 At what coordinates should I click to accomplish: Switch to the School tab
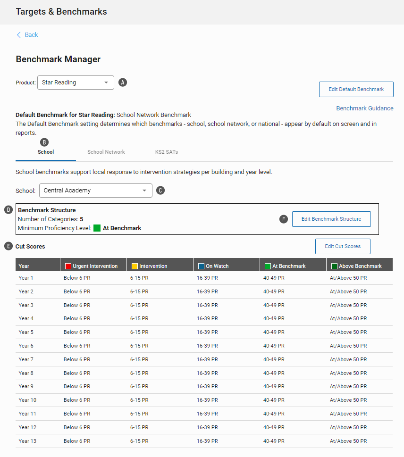click(46, 152)
